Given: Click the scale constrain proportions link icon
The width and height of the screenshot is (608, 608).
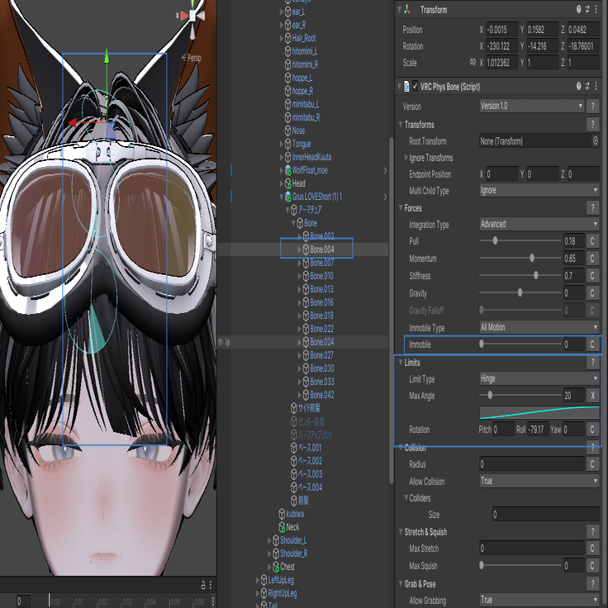Looking at the screenshot, I should (473, 63).
